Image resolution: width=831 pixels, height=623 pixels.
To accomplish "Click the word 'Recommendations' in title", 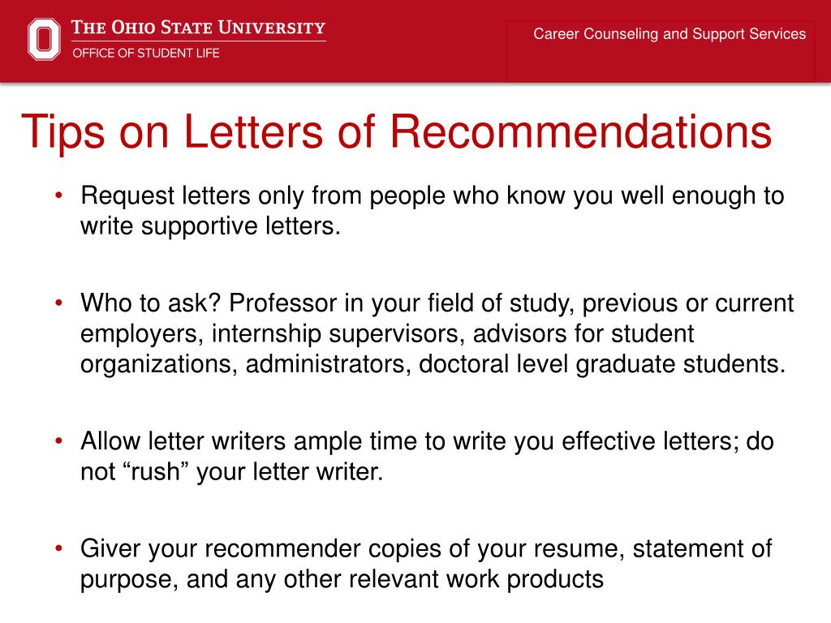I will pos(581,131).
